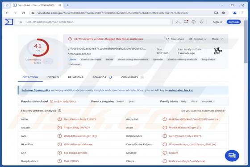The width and height of the screenshot is (250, 167).
Task: Click the VirusTotal logo icon
Action: [9, 22]
